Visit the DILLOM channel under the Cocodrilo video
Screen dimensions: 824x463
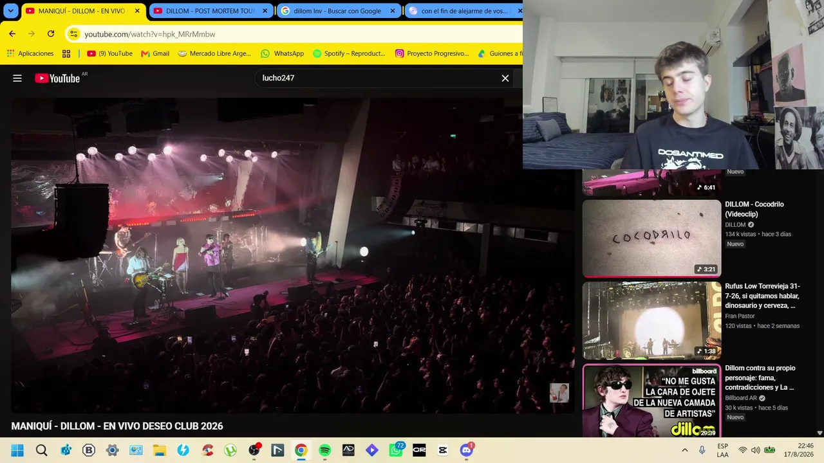click(x=735, y=225)
